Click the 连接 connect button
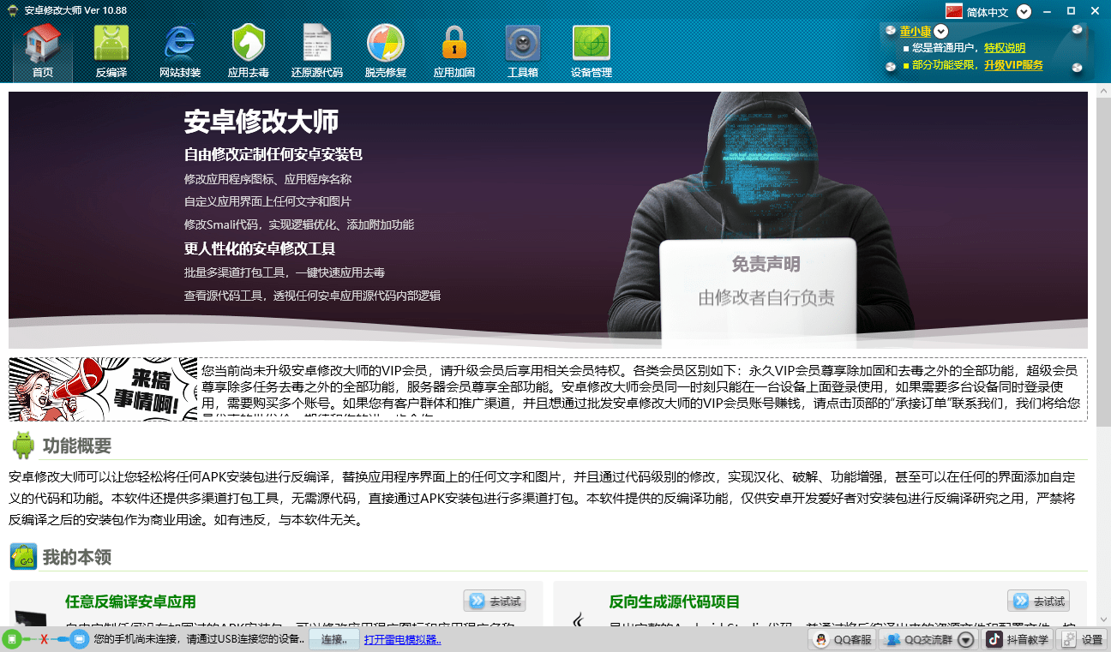Viewport: 1111px width, 652px height. (333, 638)
